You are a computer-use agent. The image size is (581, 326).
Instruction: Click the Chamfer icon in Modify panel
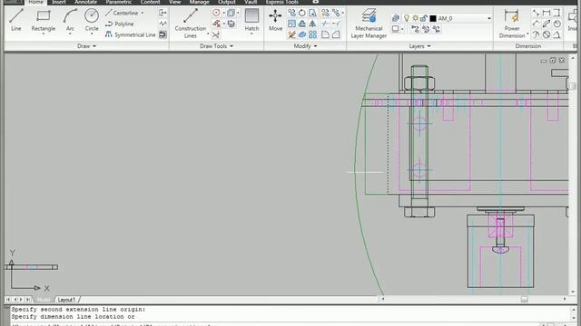(x=336, y=34)
